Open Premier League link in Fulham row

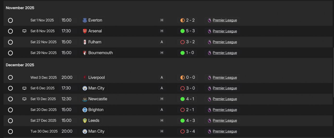225,42
